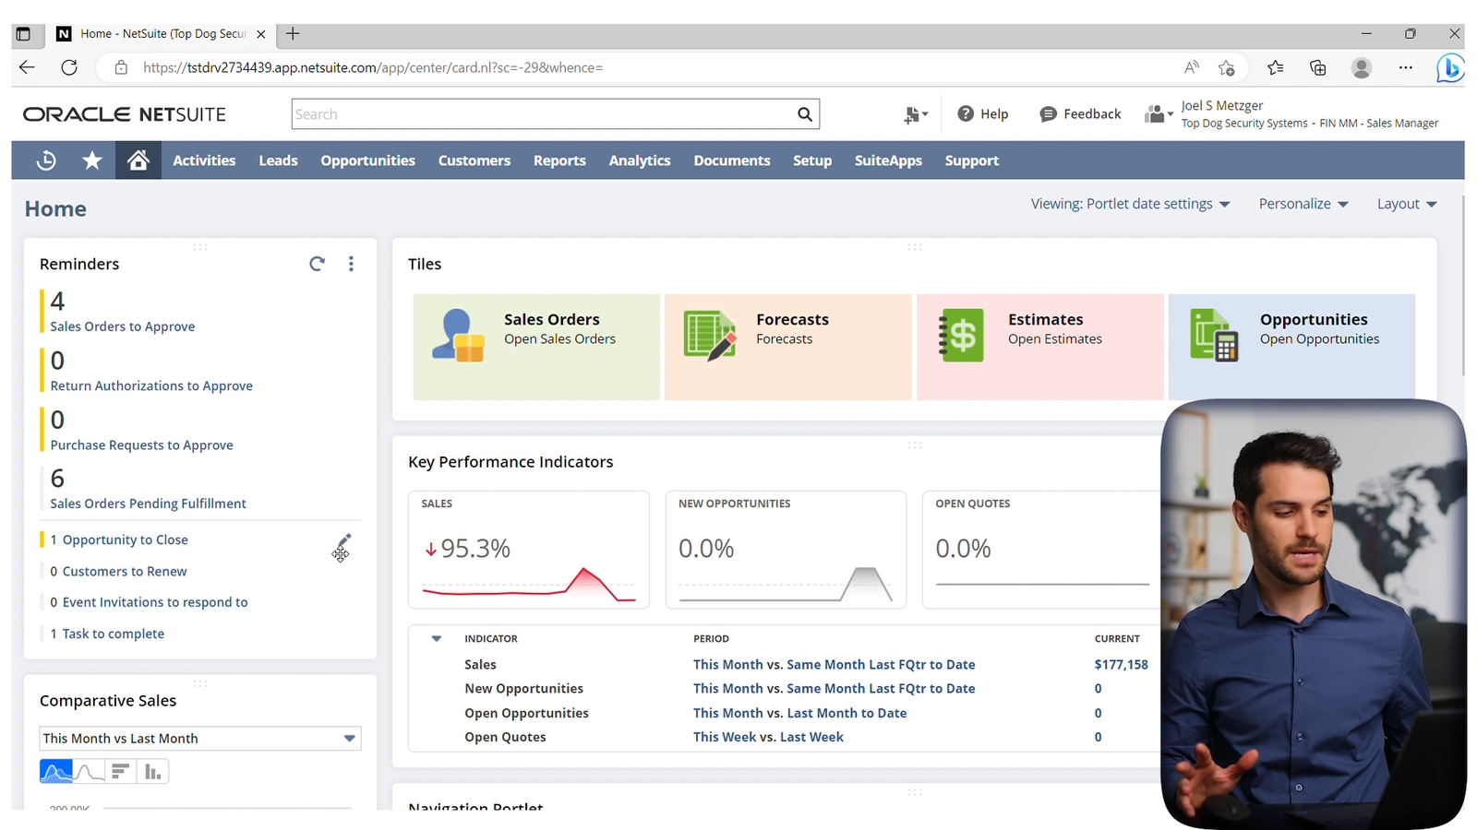Screen dimensions: 1477x830
Task: Open the Reports menu
Action: (559, 160)
